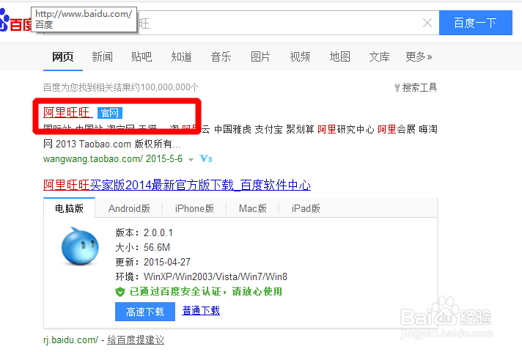Screen dimensions: 522x352
Task: Click the 百度一下 search button
Action: (x=475, y=23)
